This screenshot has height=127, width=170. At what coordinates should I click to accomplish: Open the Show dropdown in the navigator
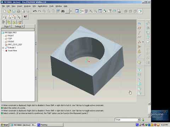pos(7,26)
